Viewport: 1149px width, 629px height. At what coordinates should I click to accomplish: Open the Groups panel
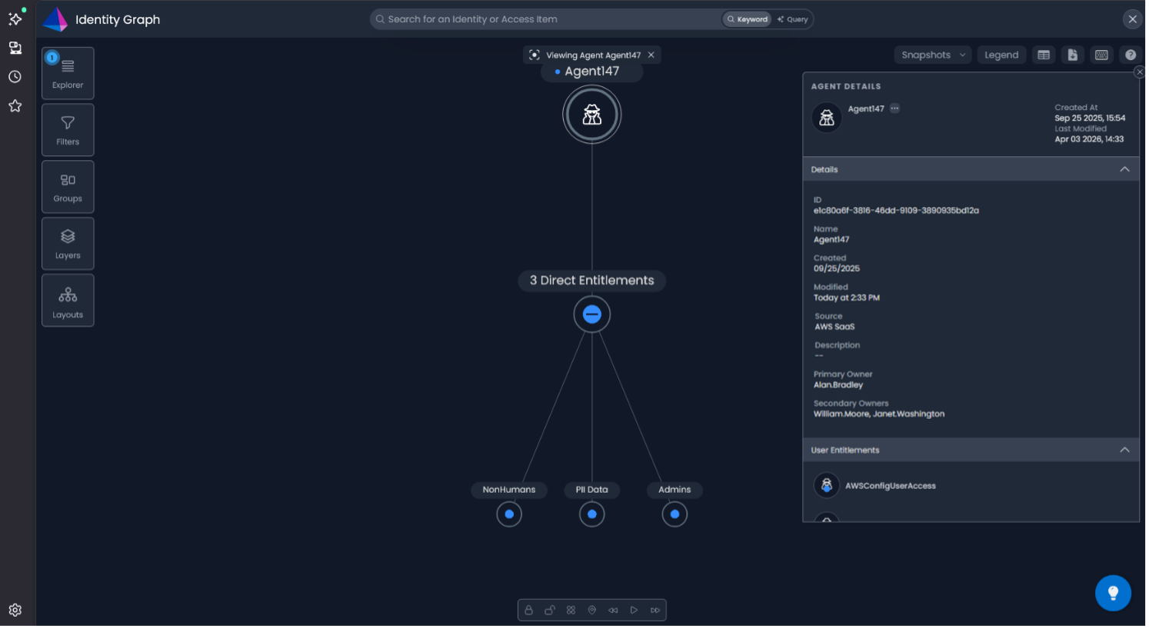68,187
